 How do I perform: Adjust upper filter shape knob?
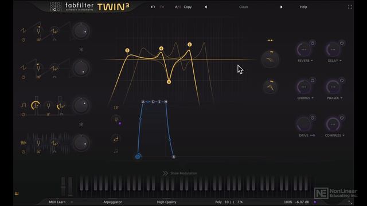[270, 60]
